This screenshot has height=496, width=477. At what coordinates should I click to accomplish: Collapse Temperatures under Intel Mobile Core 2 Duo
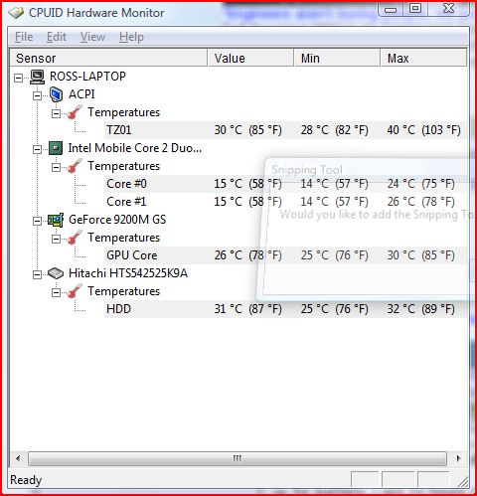[x=57, y=167]
